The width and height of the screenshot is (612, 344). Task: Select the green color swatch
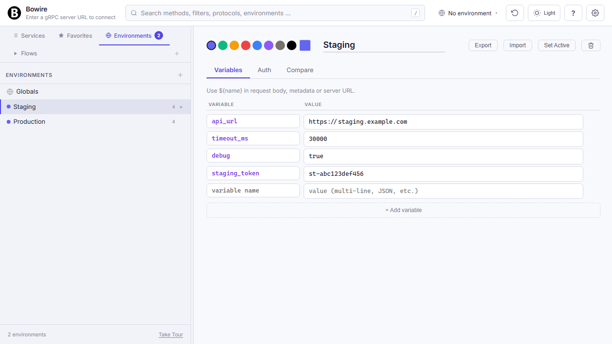223,45
